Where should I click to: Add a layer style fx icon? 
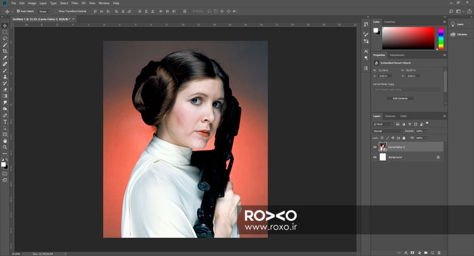406,253
